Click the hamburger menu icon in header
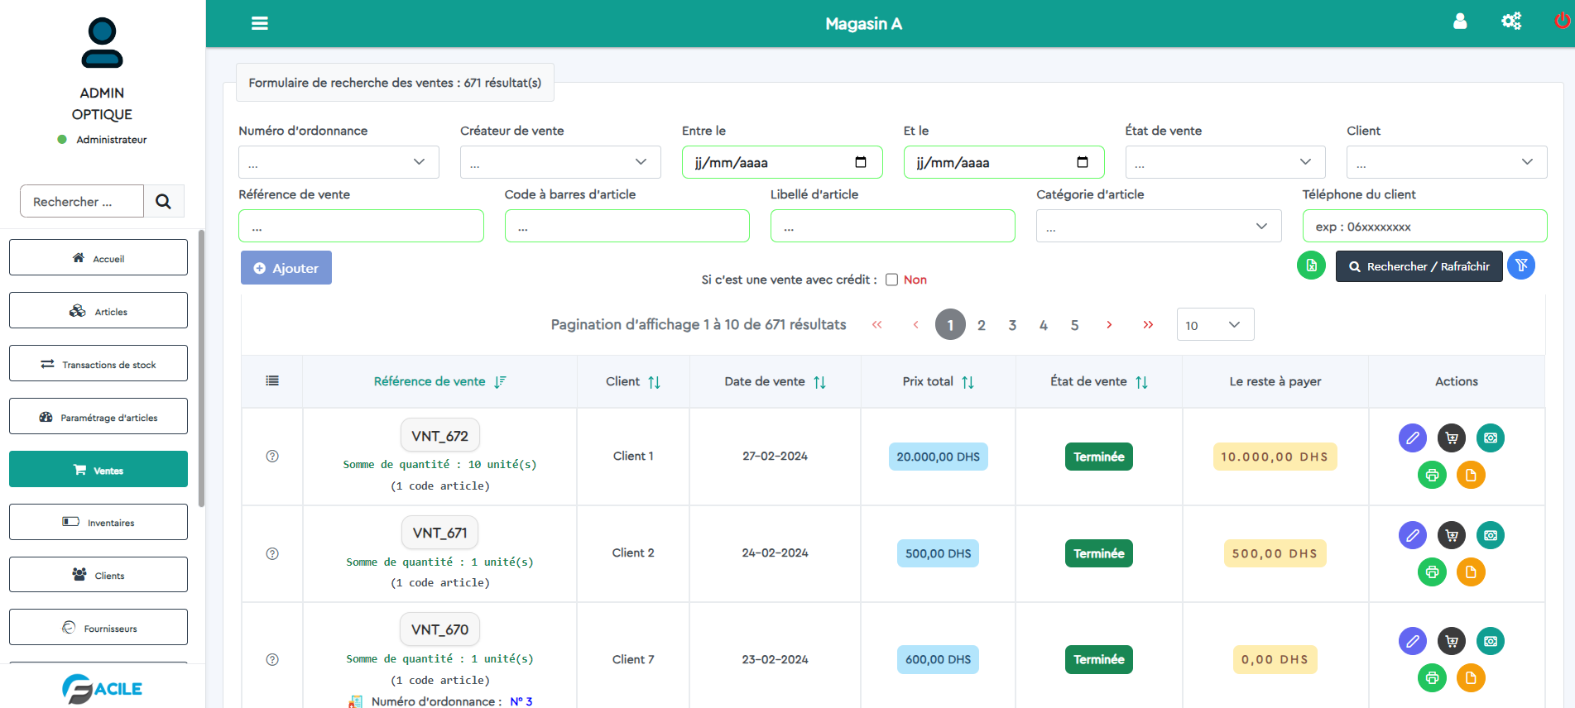The height and width of the screenshot is (708, 1575). tap(260, 23)
